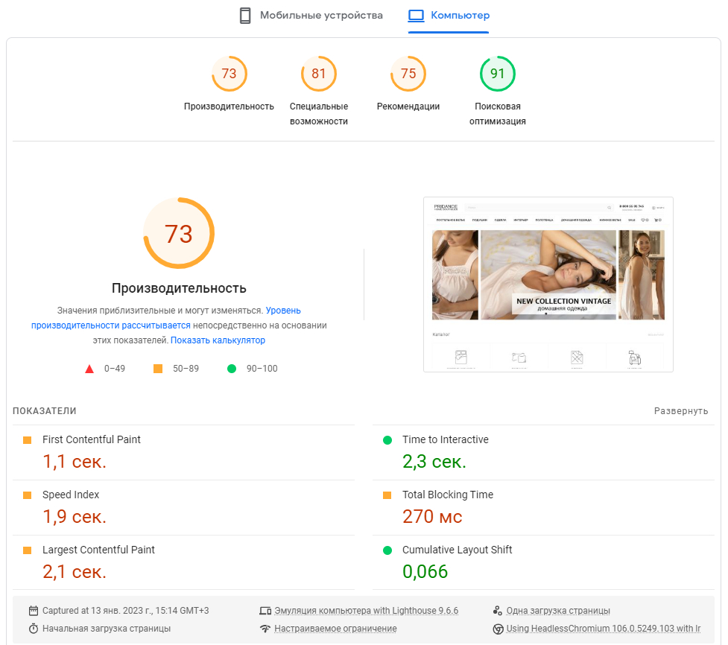Click the 1,1 сек. value
Viewport: 728px width, 645px height.
point(75,462)
